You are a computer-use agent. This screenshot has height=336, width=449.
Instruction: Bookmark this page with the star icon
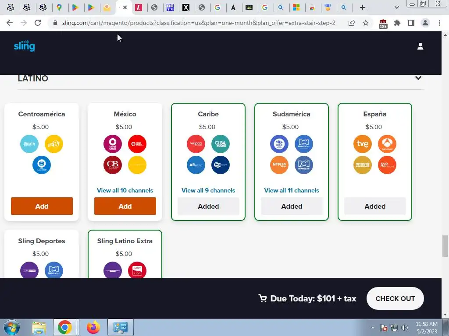click(366, 23)
